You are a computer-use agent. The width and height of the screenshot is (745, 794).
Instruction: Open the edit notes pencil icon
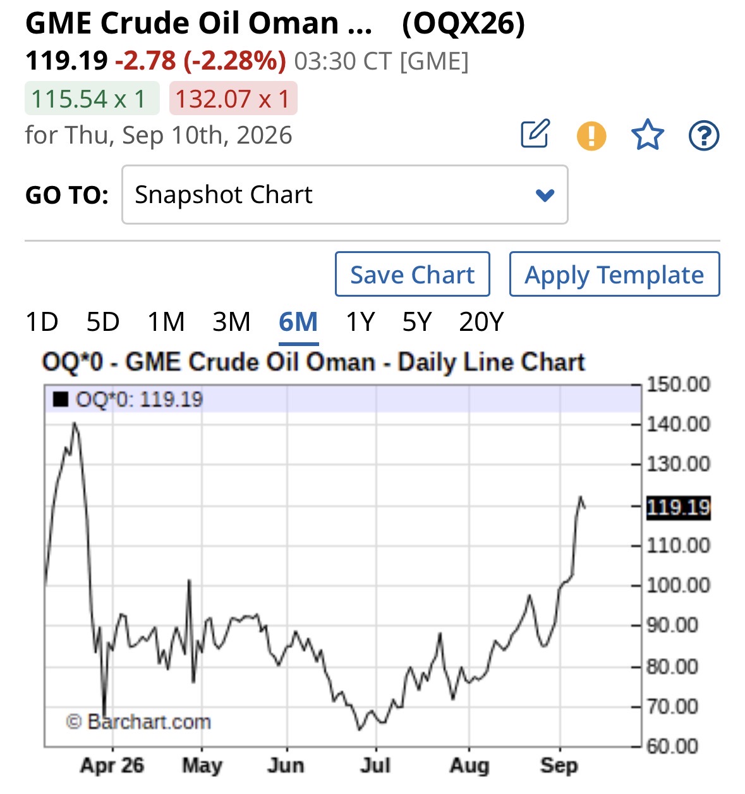535,134
